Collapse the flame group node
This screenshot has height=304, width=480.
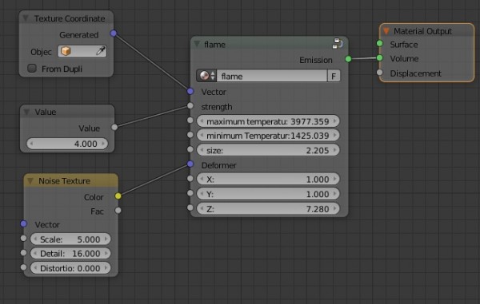[x=197, y=44]
